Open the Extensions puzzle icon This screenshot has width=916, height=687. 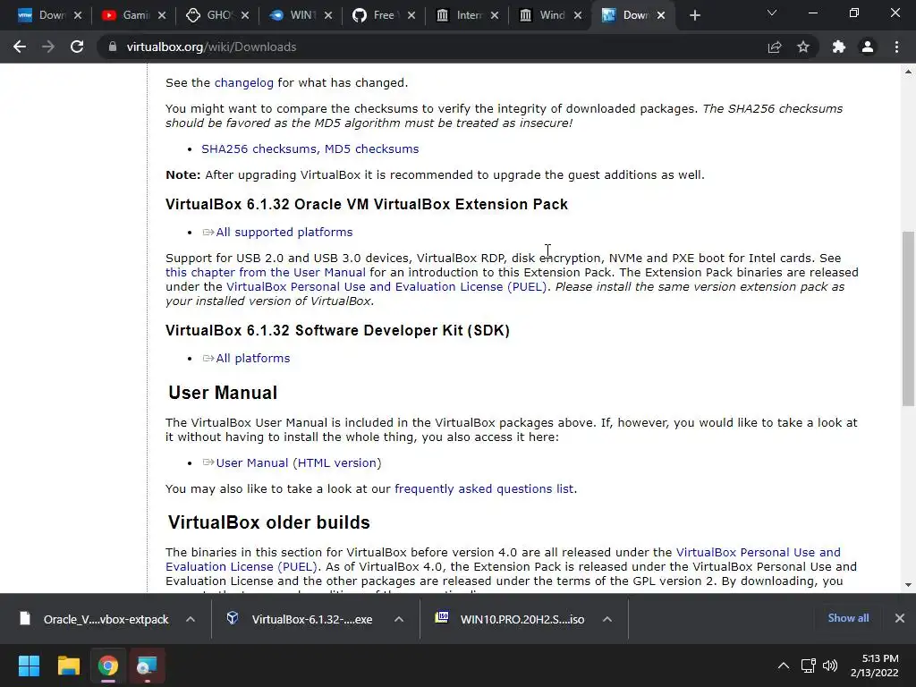(839, 47)
